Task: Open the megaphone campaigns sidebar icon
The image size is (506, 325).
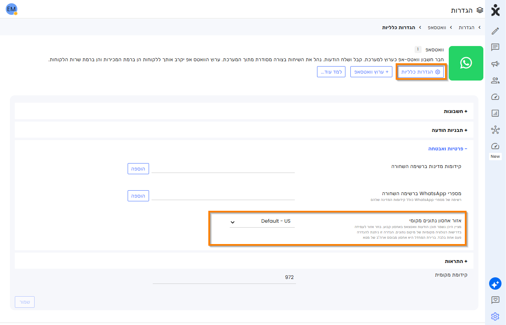Action: (495, 64)
